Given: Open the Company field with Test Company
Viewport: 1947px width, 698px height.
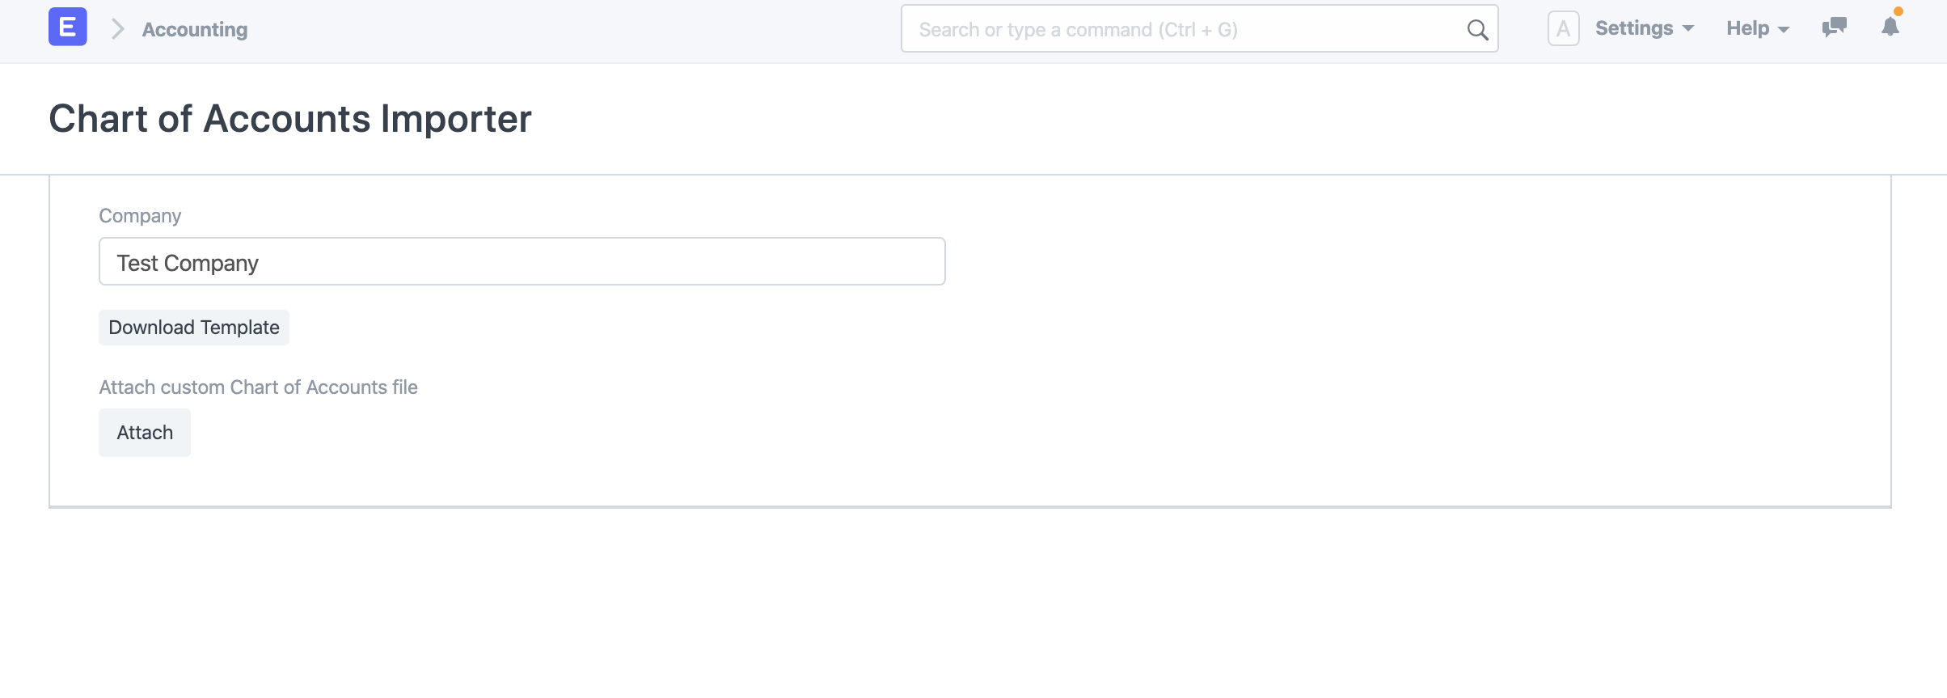Looking at the screenshot, I should (522, 262).
